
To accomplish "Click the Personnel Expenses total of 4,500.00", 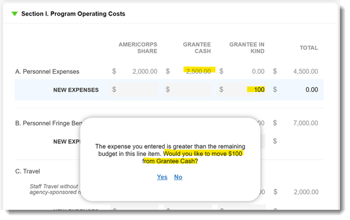I will [x=304, y=72].
